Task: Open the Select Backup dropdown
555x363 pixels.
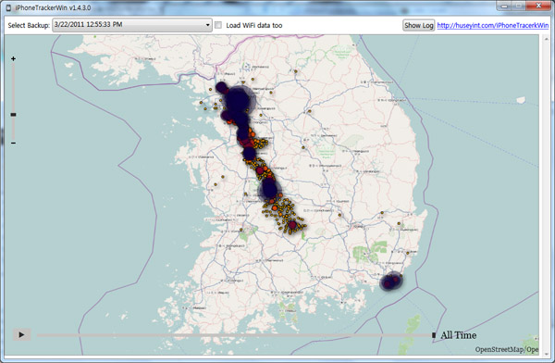Action: [132, 25]
